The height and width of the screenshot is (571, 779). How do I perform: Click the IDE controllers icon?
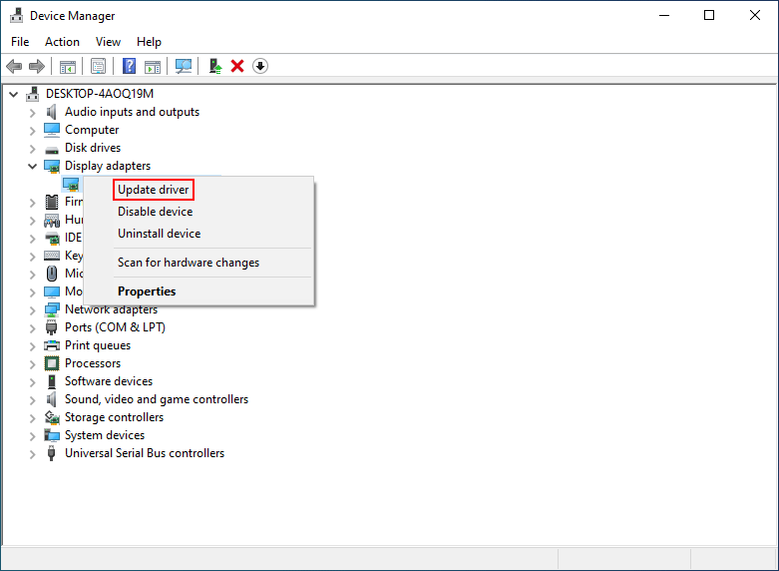coord(52,238)
